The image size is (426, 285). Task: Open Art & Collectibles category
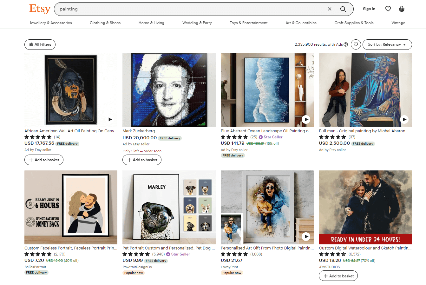click(301, 23)
